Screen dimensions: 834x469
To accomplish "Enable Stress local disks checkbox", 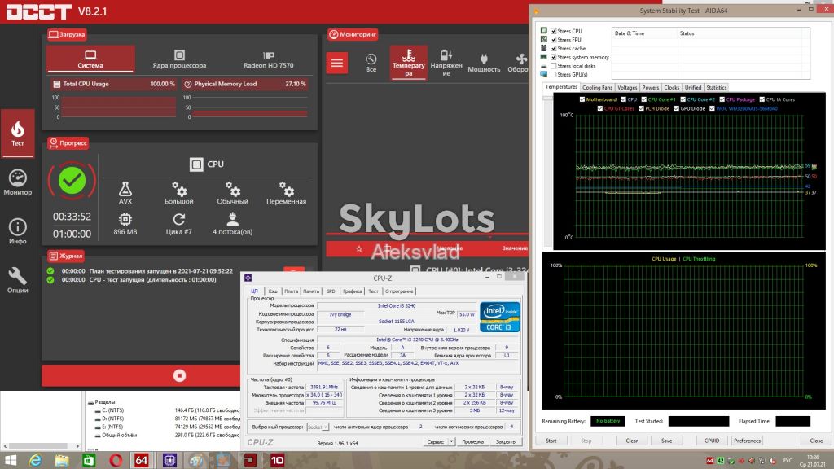I will click(554, 66).
